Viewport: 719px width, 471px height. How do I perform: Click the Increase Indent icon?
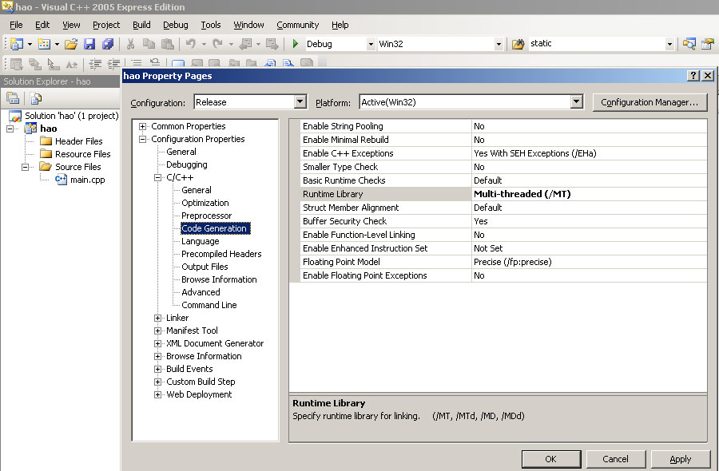113,64
